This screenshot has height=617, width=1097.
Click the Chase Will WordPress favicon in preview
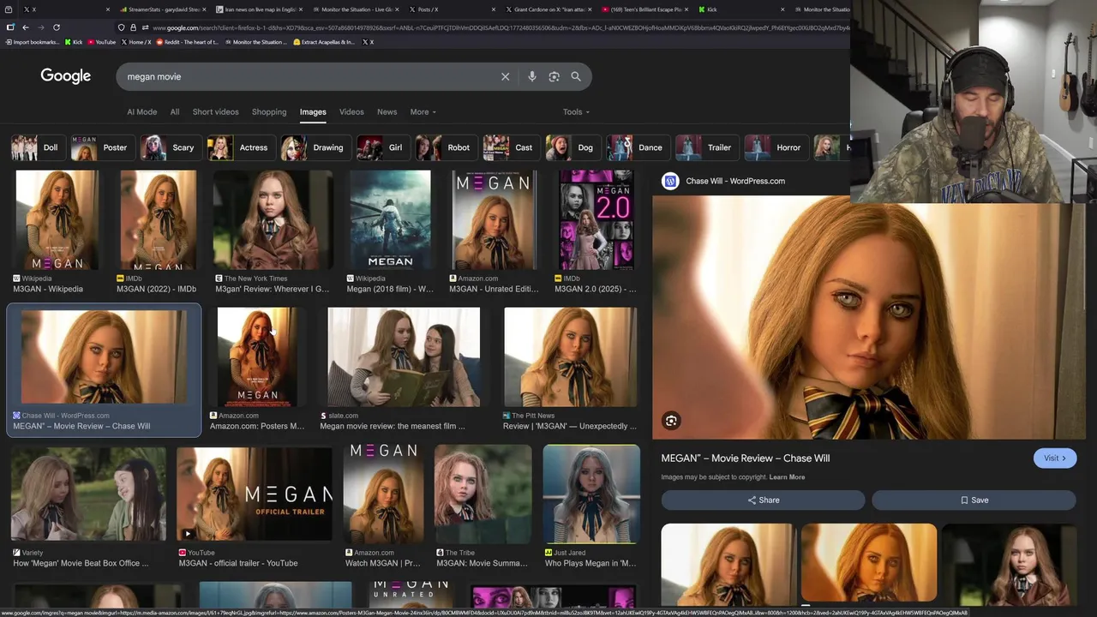[670, 181]
